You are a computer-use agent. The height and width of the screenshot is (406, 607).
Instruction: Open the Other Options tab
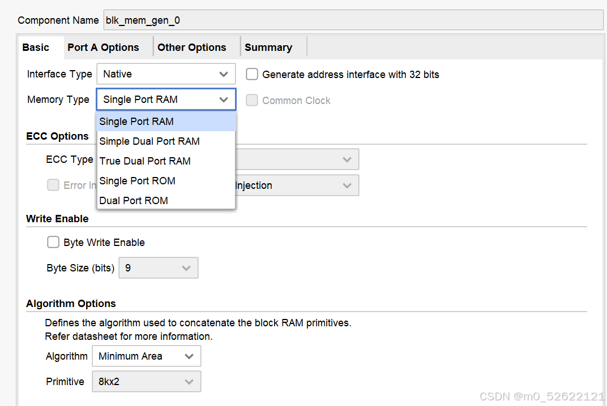tap(191, 47)
